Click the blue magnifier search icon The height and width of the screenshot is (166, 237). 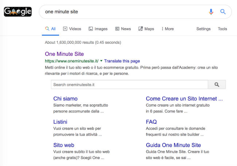(223, 12)
